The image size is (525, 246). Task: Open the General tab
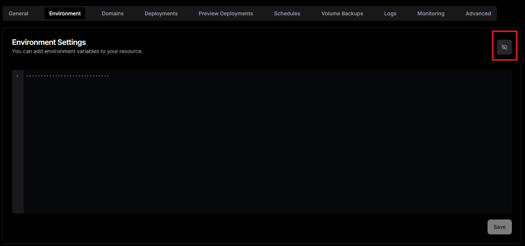18,13
